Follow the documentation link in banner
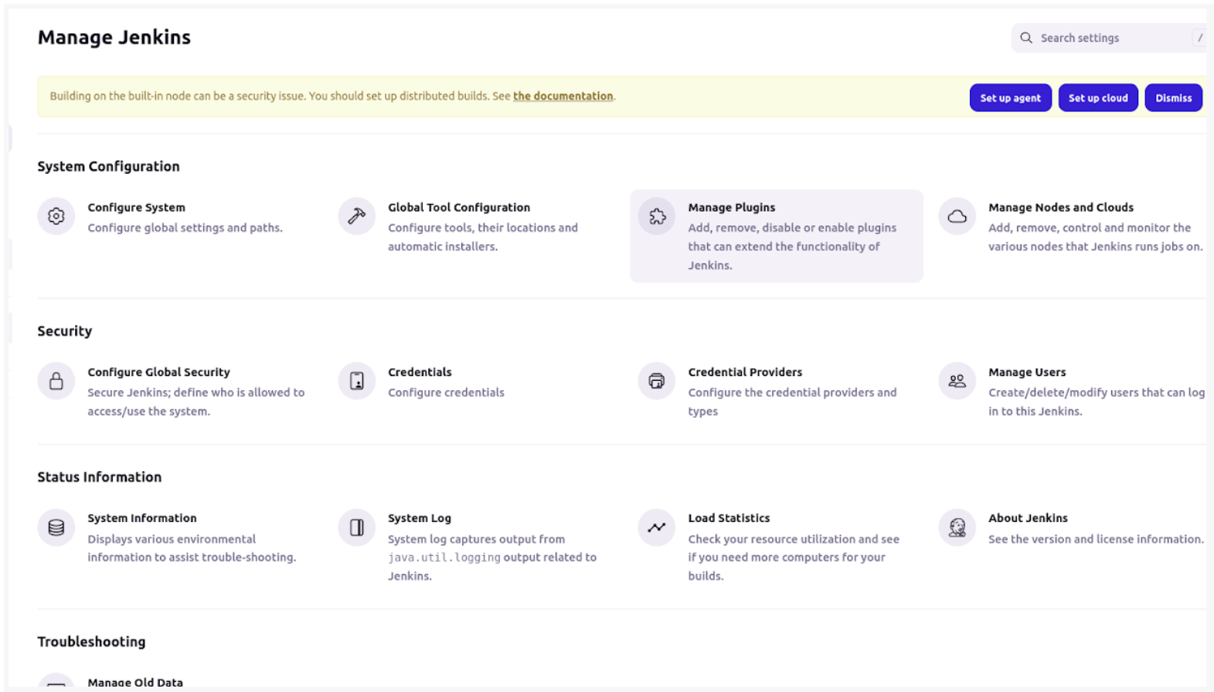Viewport: 1214px width, 692px height. 563,97
